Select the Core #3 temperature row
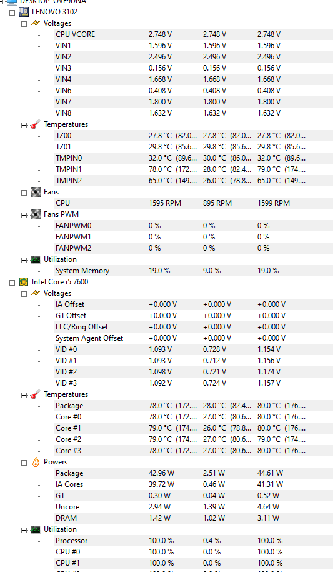The image size is (333, 572). [193, 451]
